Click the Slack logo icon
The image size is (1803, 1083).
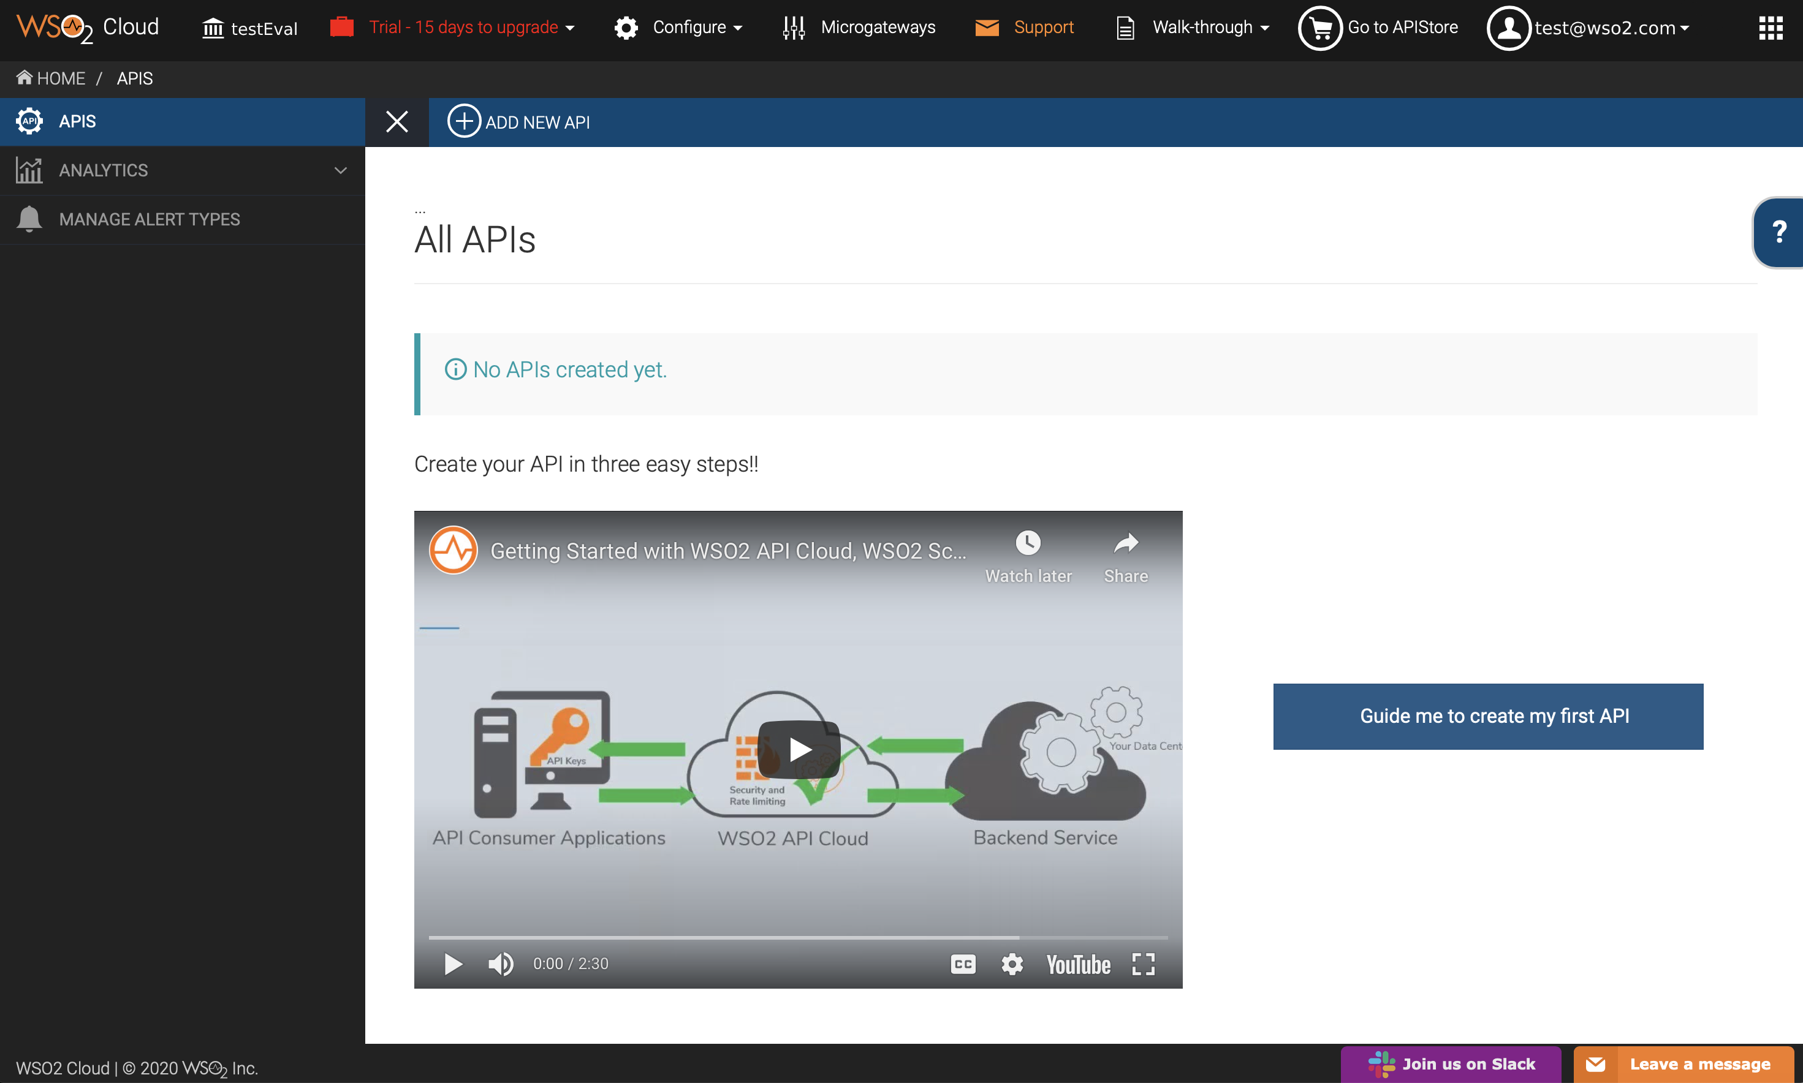[1381, 1064]
